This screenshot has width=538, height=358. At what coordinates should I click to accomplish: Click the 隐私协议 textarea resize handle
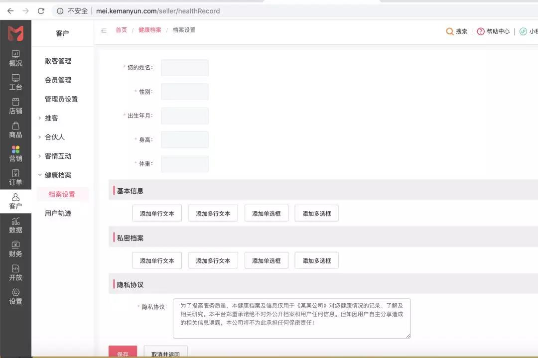pos(408,336)
